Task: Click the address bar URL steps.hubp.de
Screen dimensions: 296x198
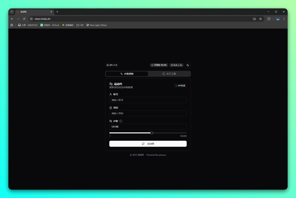Action: click(x=42, y=19)
